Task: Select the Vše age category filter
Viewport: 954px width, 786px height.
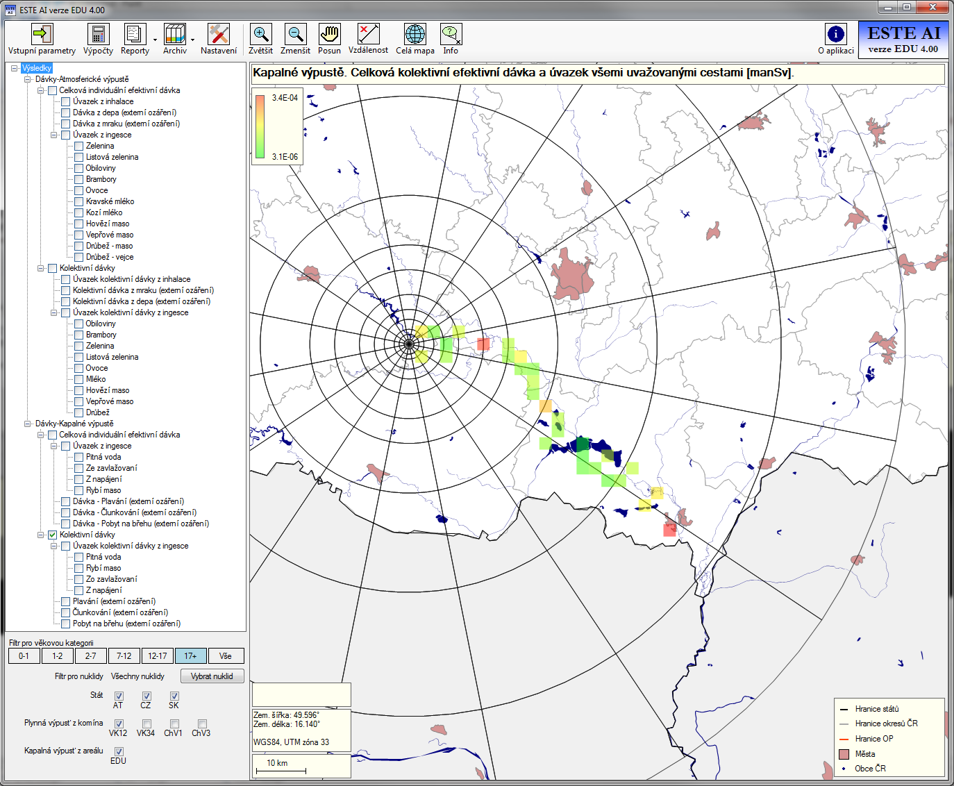Action: (x=226, y=655)
